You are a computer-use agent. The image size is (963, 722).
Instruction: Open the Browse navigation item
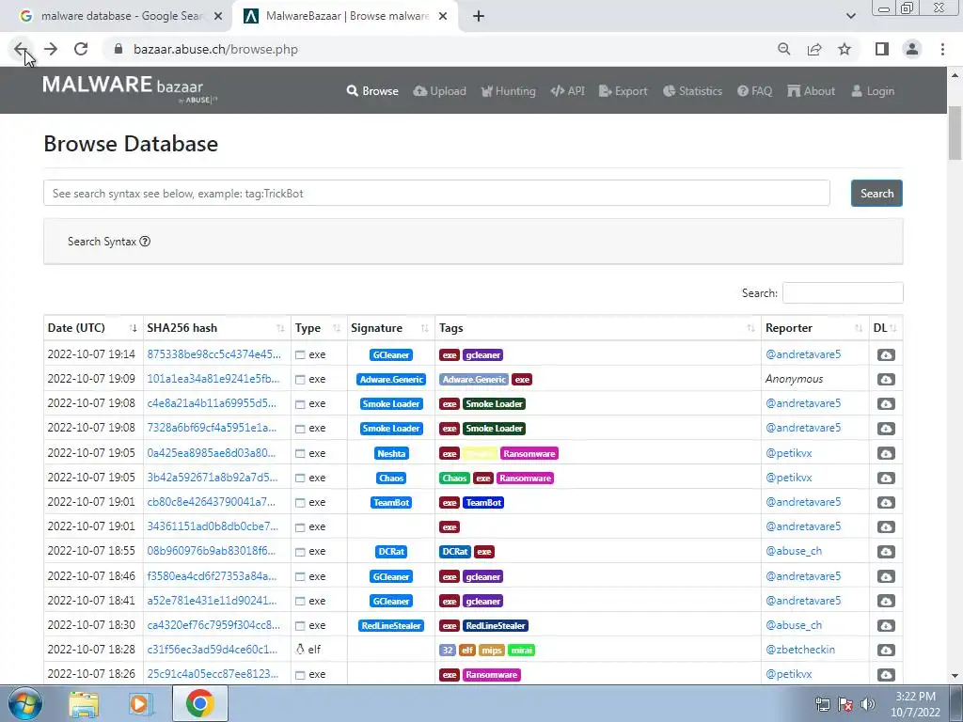coord(372,91)
